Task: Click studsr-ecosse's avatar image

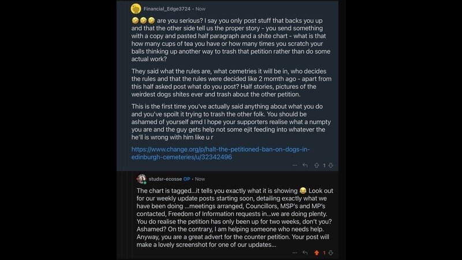Action: click(x=141, y=179)
